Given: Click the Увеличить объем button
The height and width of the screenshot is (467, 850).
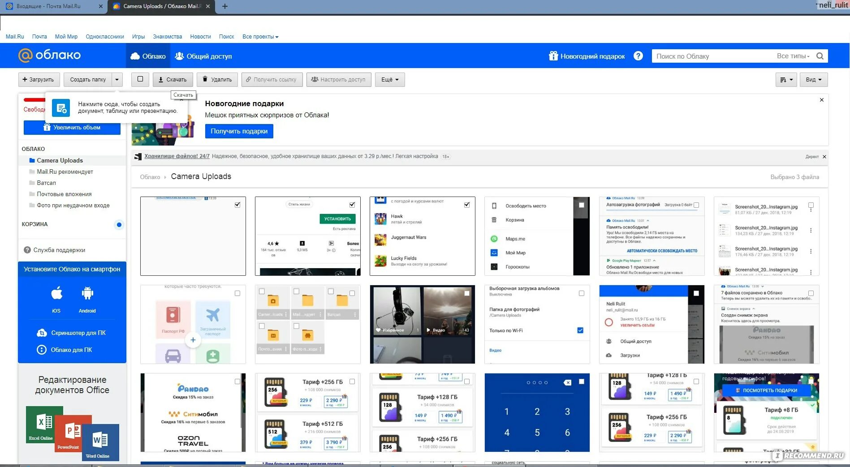Looking at the screenshot, I should pos(72,128).
